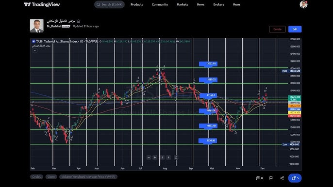The height and width of the screenshot is (187, 333).
Task: Click the gray 11199.942 price tag
Action: click(x=295, y=103)
